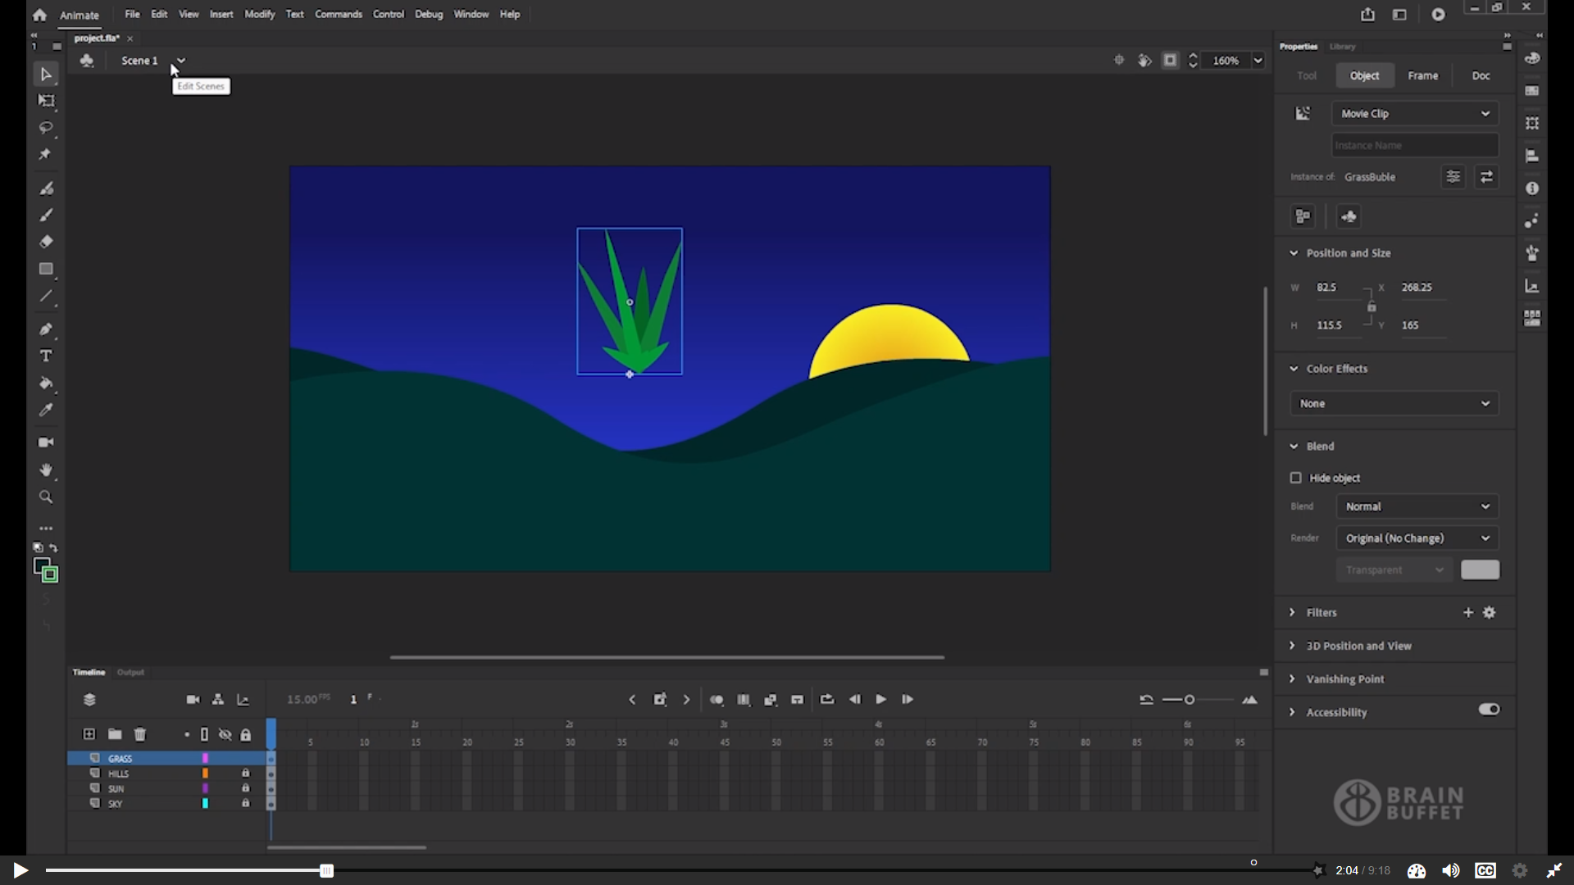Click the New Layer icon in timeline
The height and width of the screenshot is (885, 1574).
(89, 734)
